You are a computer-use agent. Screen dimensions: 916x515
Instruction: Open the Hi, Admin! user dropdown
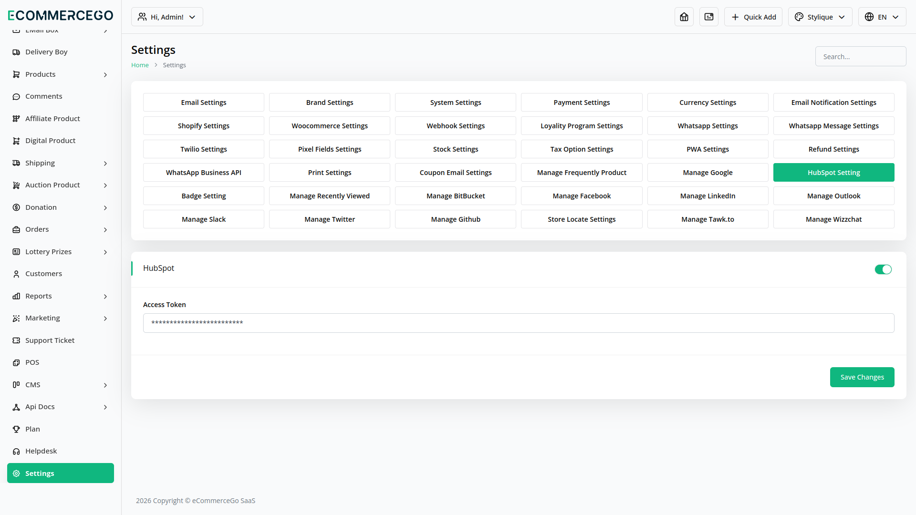point(167,17)
